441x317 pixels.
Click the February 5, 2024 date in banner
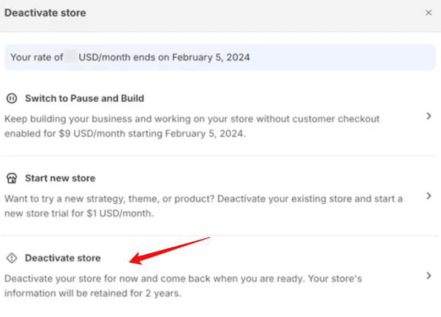[211, 58]
